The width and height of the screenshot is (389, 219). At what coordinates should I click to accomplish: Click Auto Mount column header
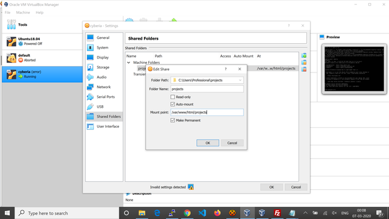(x=243, y=56)
